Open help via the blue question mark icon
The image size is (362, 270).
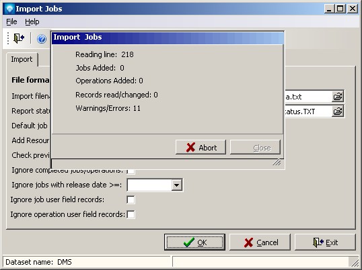coord(42,39)
